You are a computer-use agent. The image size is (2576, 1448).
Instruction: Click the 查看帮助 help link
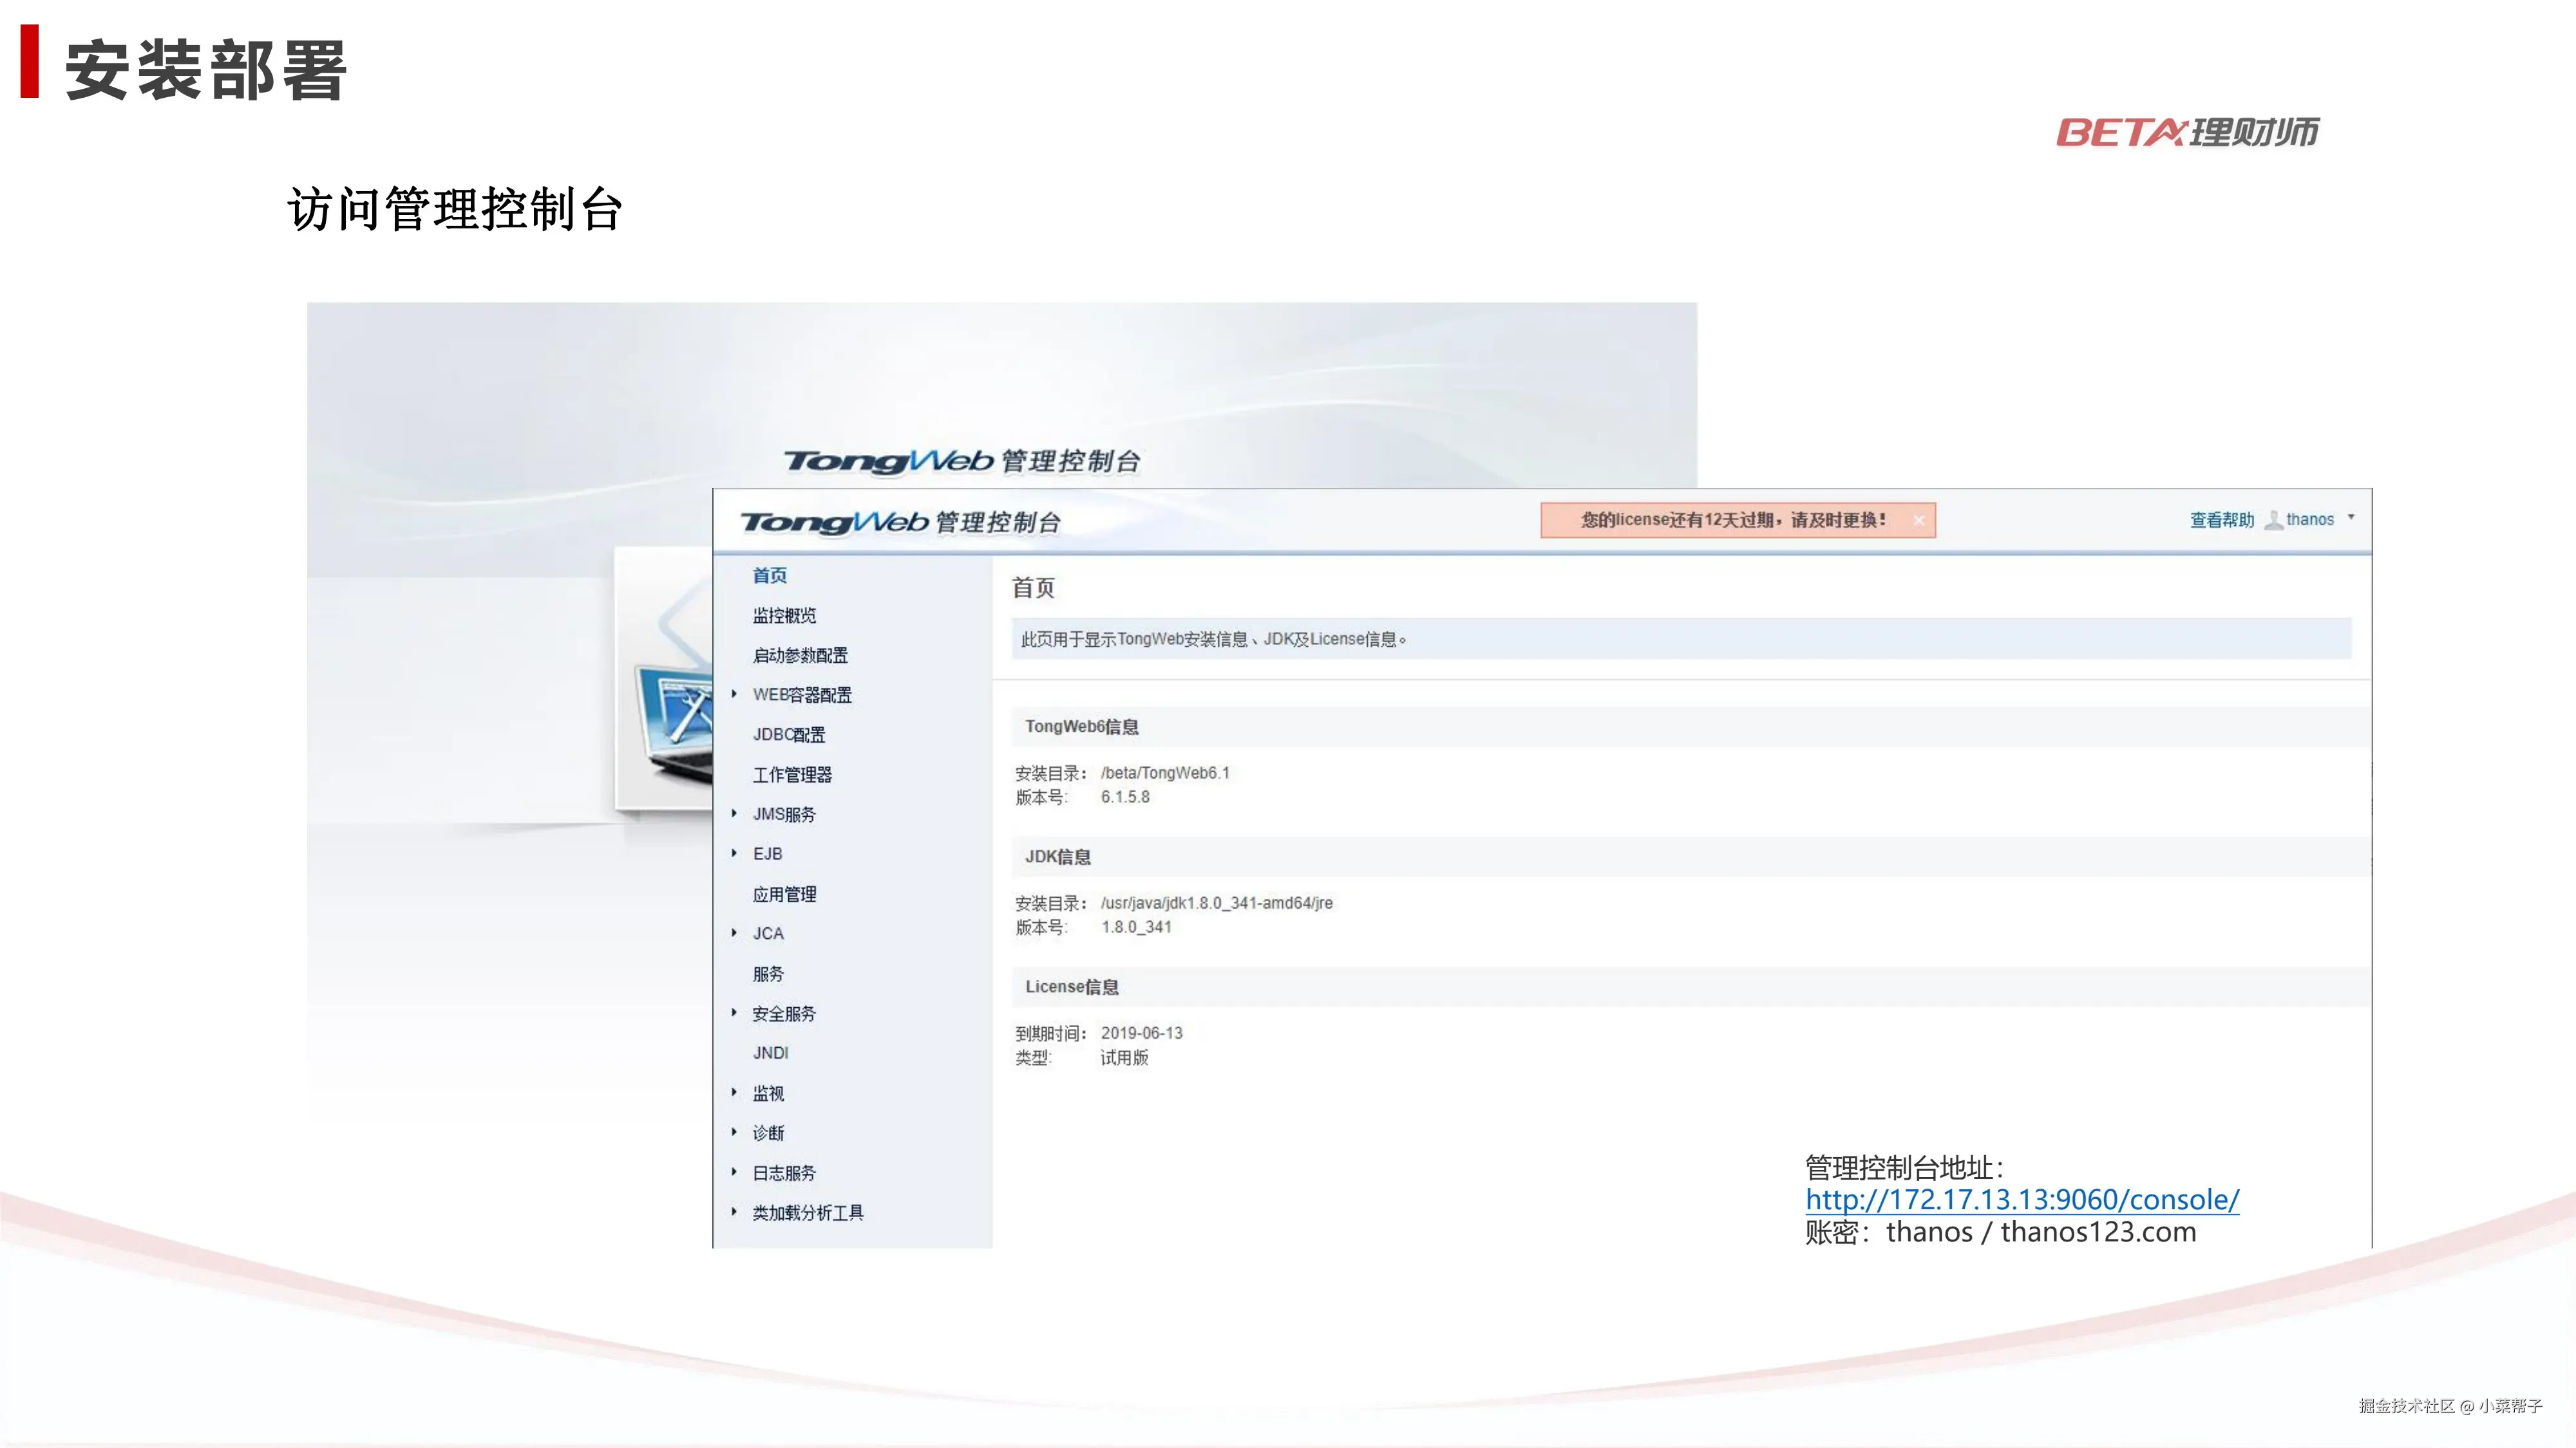pyautogui.click(x=2221, y=519)
